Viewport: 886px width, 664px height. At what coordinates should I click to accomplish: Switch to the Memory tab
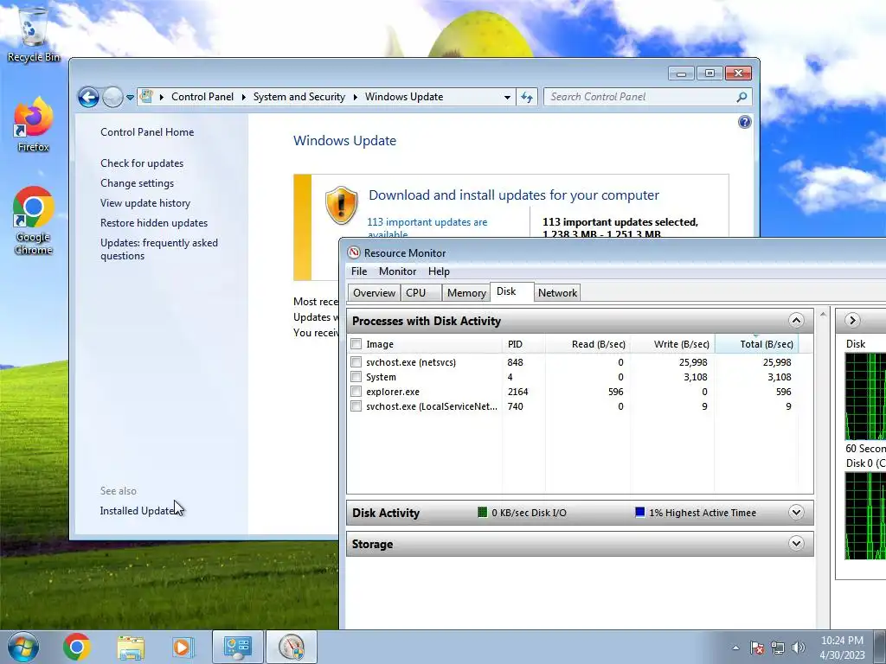pyautogui.click(x=466, y=292)
